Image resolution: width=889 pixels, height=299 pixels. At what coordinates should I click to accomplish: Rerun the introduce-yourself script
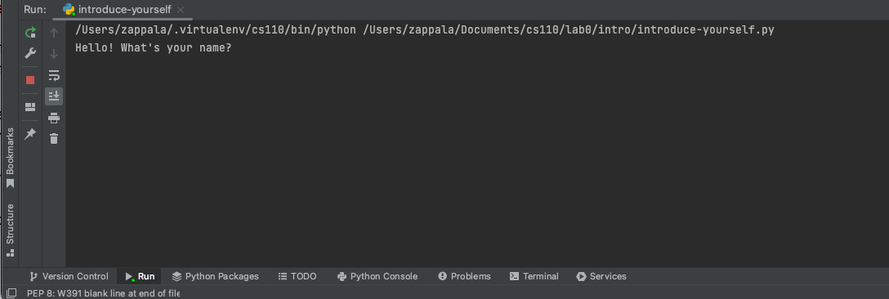coord(30,33)
